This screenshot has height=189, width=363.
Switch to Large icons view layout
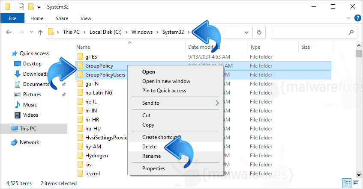pos(356,183)
